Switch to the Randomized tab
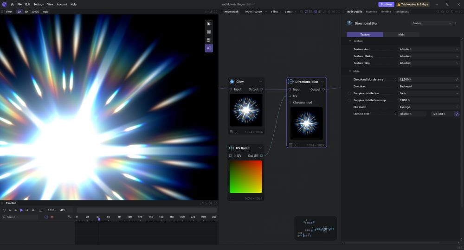This screenshot has height=250, width=464. [402, 12]
